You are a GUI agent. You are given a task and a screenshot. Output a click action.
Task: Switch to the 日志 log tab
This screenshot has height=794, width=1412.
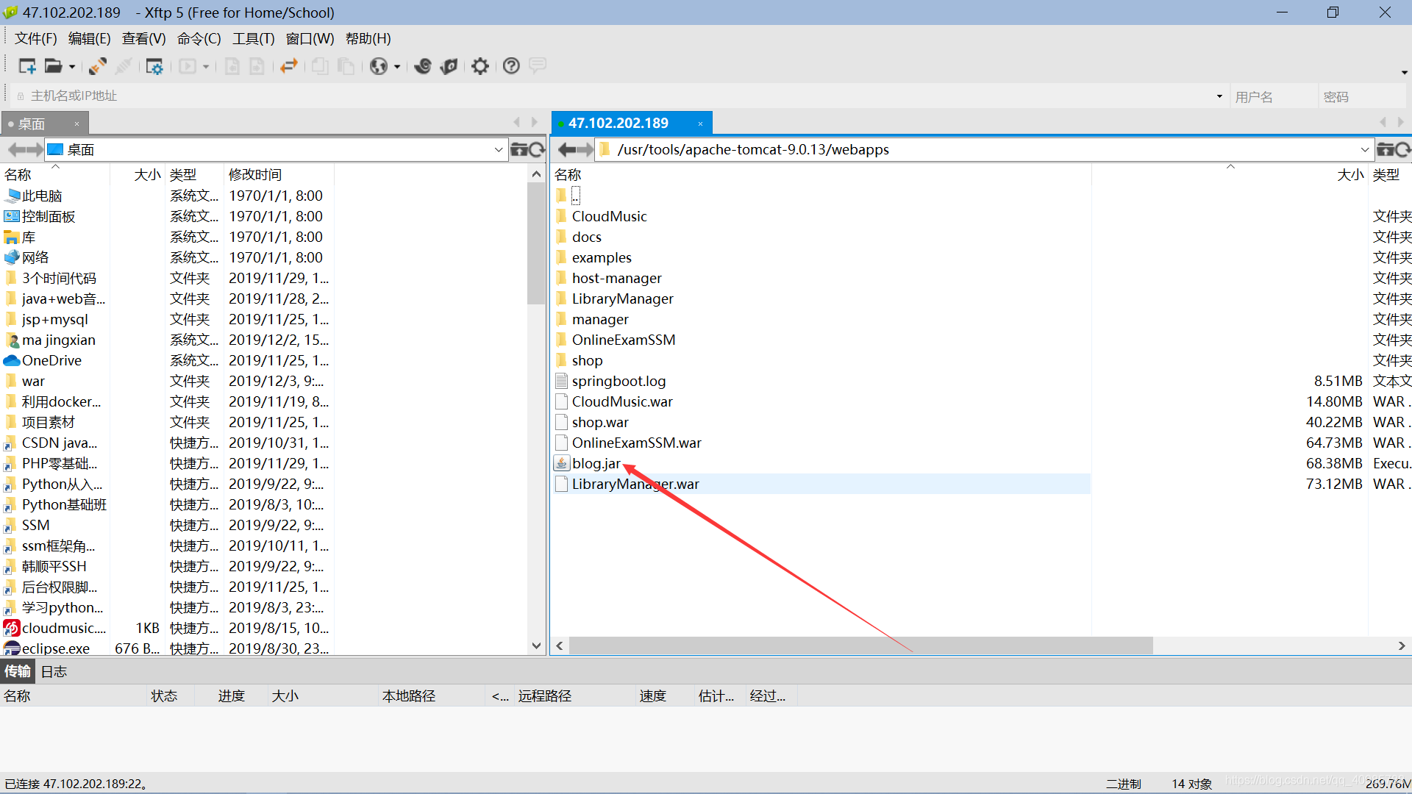pos(54,671)
